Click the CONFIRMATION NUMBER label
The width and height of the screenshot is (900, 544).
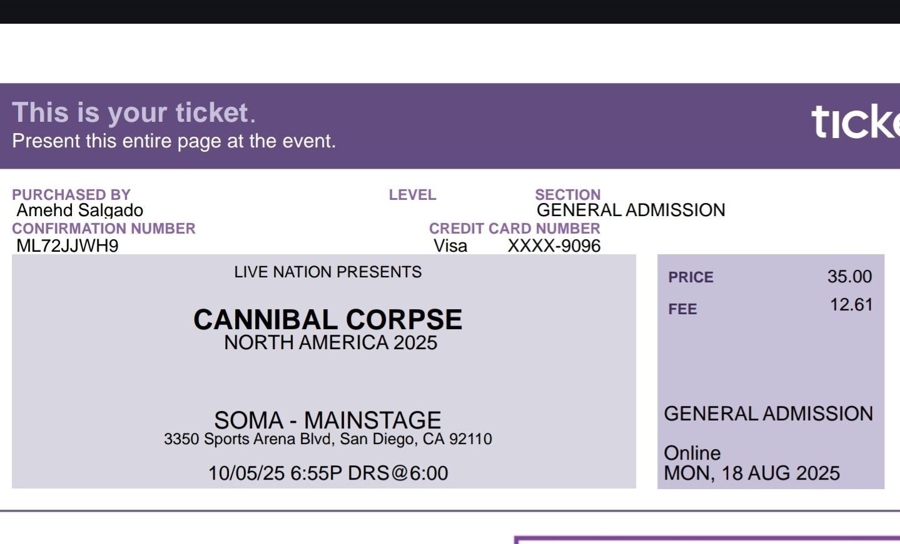[104, 229]
